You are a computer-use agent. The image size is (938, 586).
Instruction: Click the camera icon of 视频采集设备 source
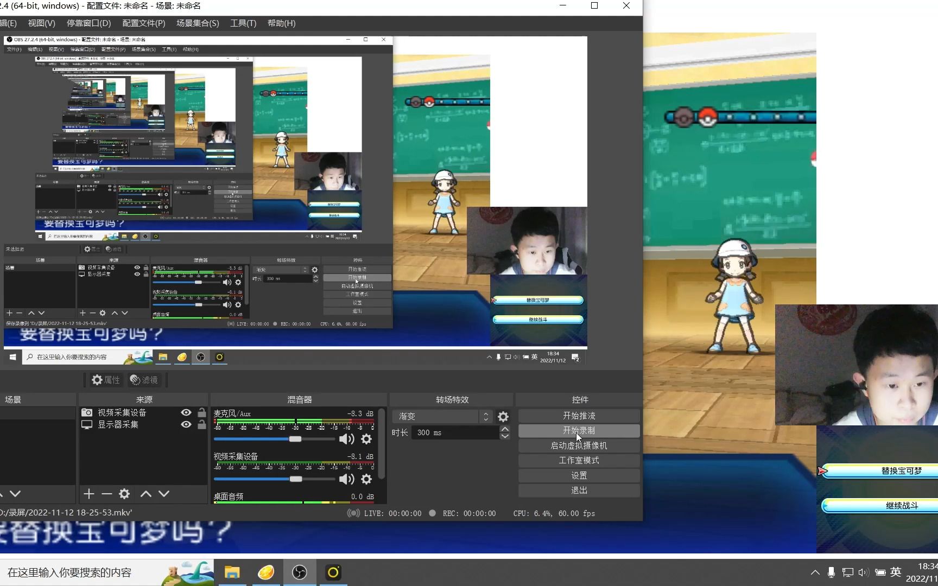pyautogui.click(x=87, y=412)
